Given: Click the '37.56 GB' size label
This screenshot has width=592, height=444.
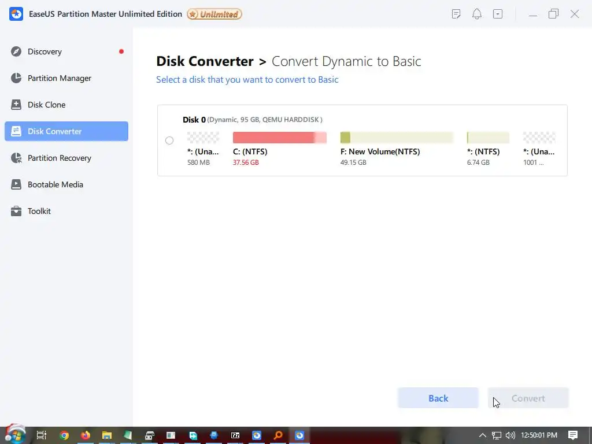Looking at the screenshot, I should (246, 162).
